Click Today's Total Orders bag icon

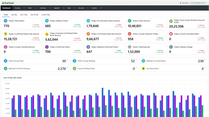[x=5, y=21]
